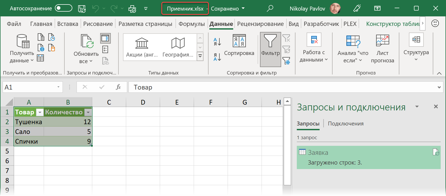Open Обновить все dropdown
The image size is (446, 196).
[86, 58]
